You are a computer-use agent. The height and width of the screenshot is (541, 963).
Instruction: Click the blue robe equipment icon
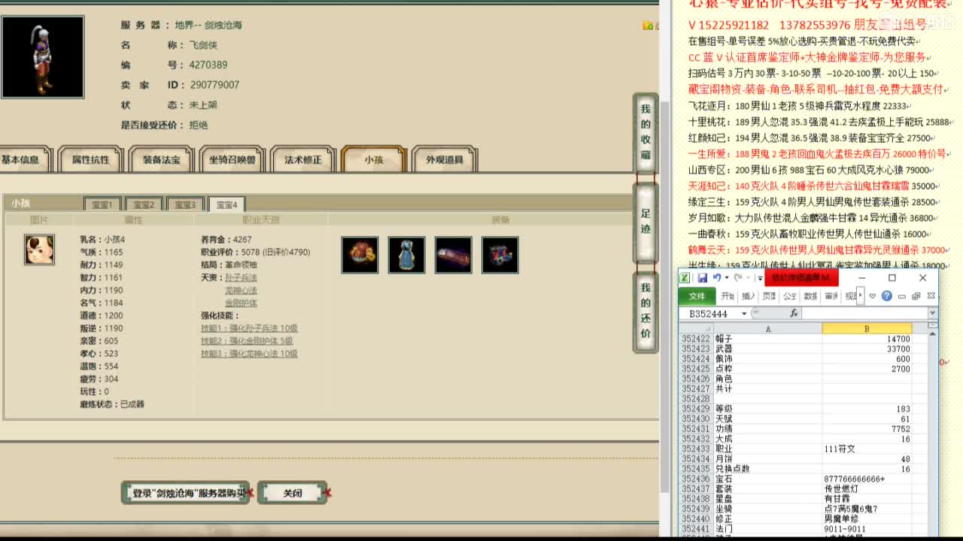(406, 255)
